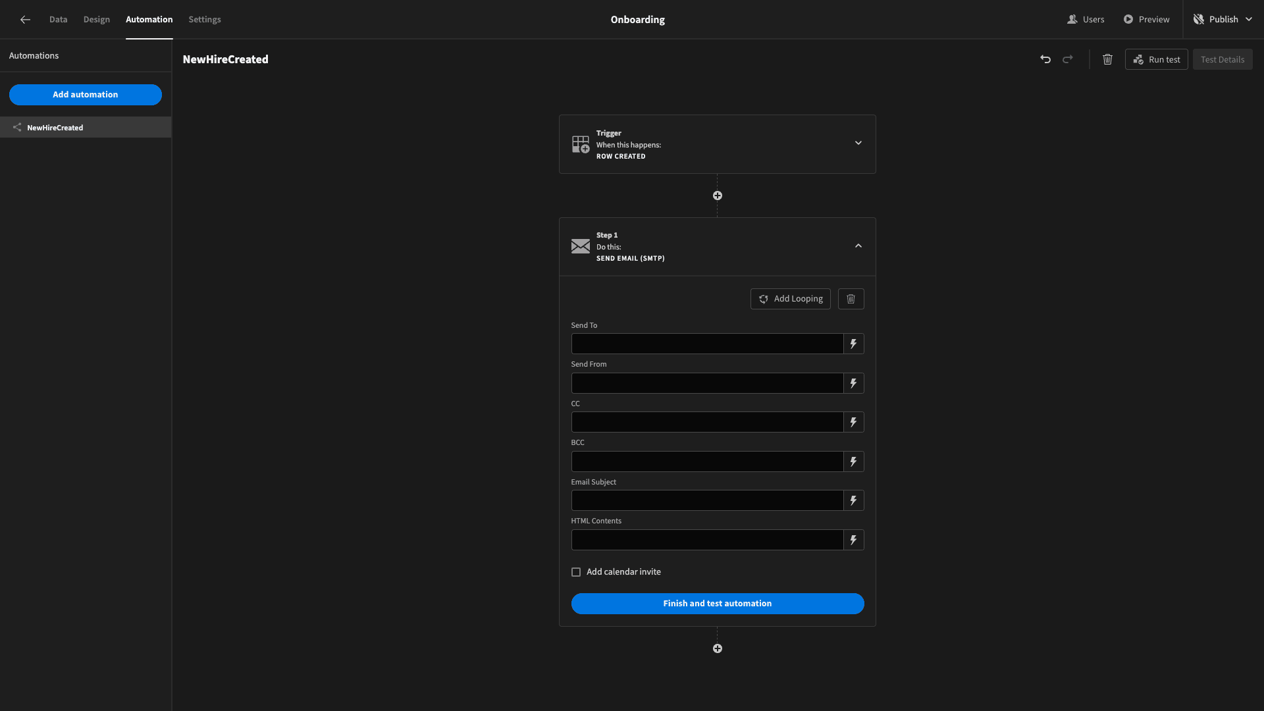Open the Settings tab
The width and height of the screenshot is (1264, 711).
[205, 20]
